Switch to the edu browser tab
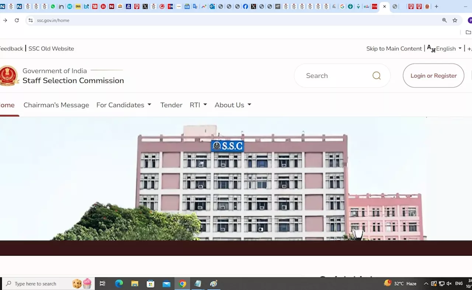 (367, 7)
